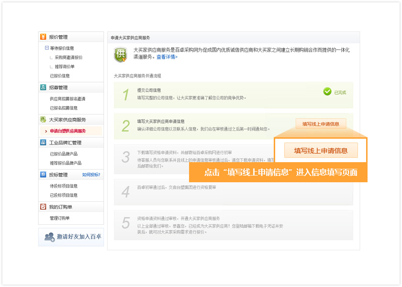
Task: Open the 如何投标? help link
Action: click(91, 175)
